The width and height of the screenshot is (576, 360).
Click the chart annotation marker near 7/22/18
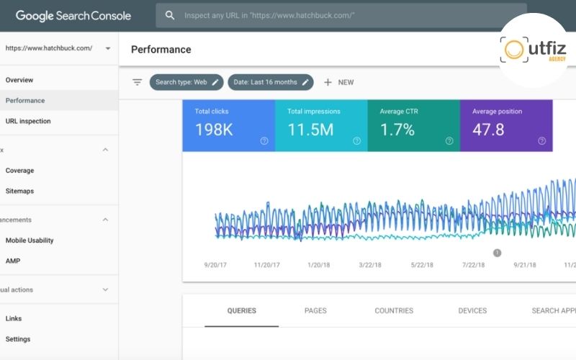pos(497,253)
